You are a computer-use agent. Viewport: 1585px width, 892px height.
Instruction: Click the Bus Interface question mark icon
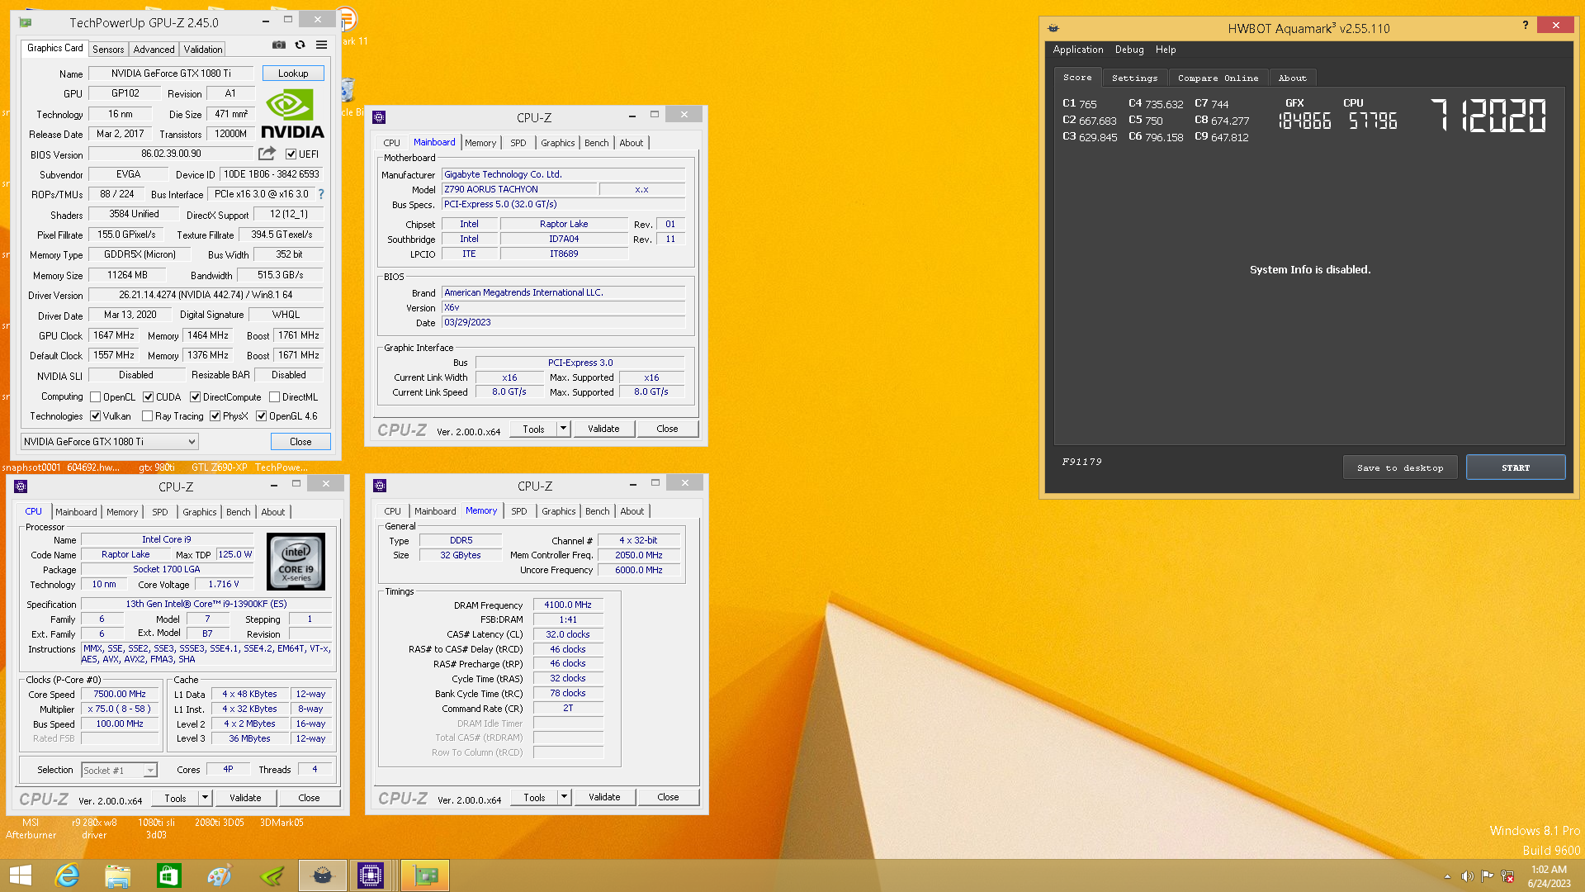(321, 194)
